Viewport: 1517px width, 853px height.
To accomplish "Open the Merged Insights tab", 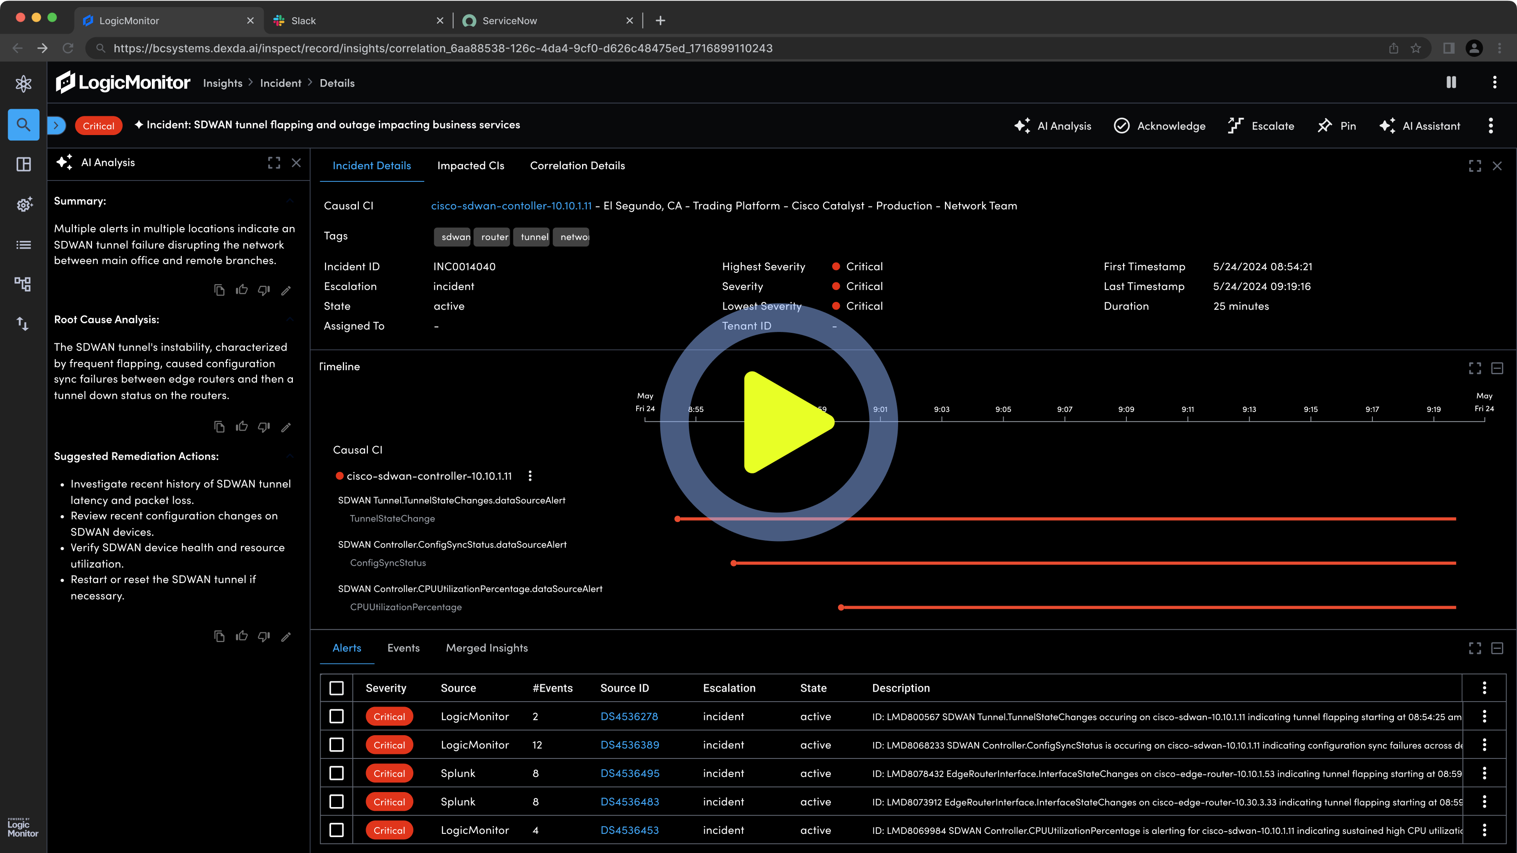I will coord(487,647).
